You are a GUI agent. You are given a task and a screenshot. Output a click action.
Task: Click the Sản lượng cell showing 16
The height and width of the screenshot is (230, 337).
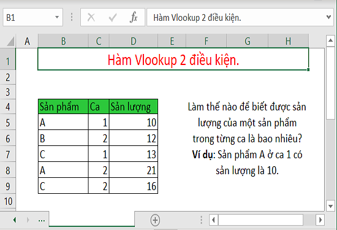[134, 186]
